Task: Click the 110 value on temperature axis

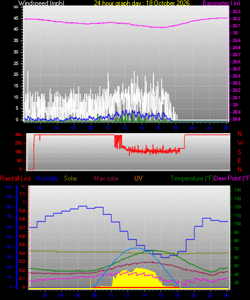Action: pos(237,215)
